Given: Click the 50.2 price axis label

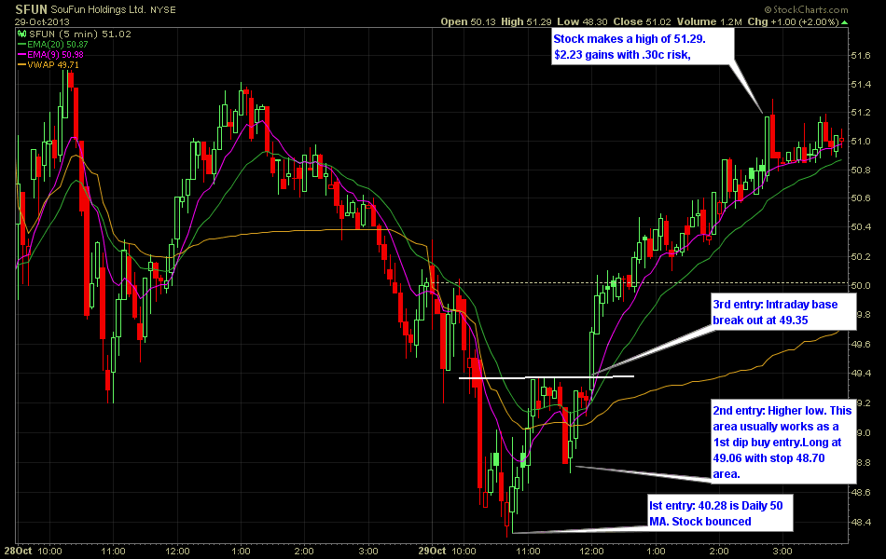Looking at the screenshot, I should tap(861, 257).
